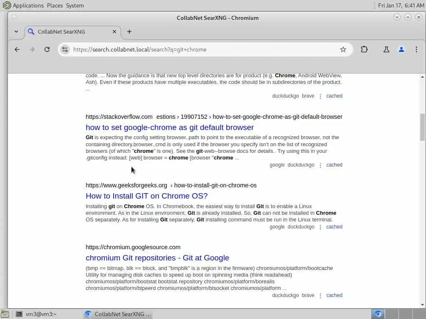
Task: Open cached link for geeksforgeeks result
Action: point(334,227)
